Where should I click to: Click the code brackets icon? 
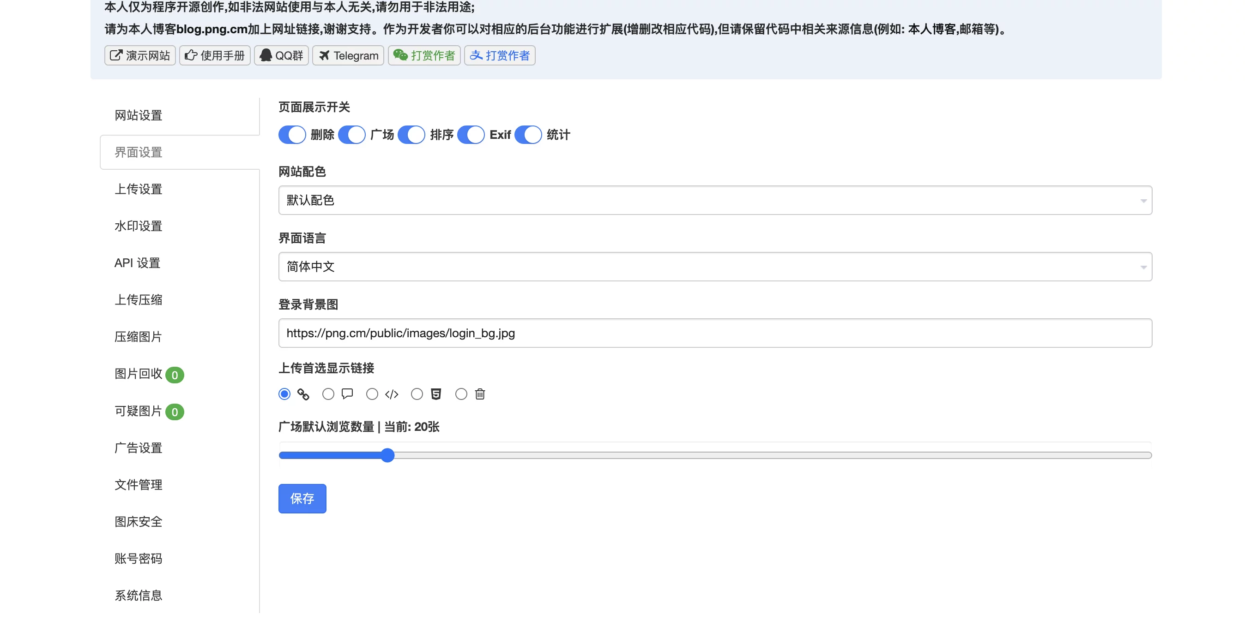[392, 394]
